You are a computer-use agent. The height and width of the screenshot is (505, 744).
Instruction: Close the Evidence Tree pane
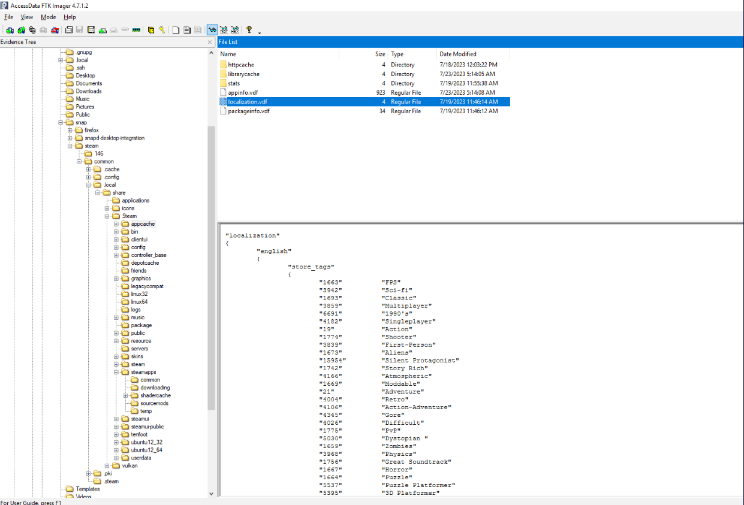coord(210,42)
